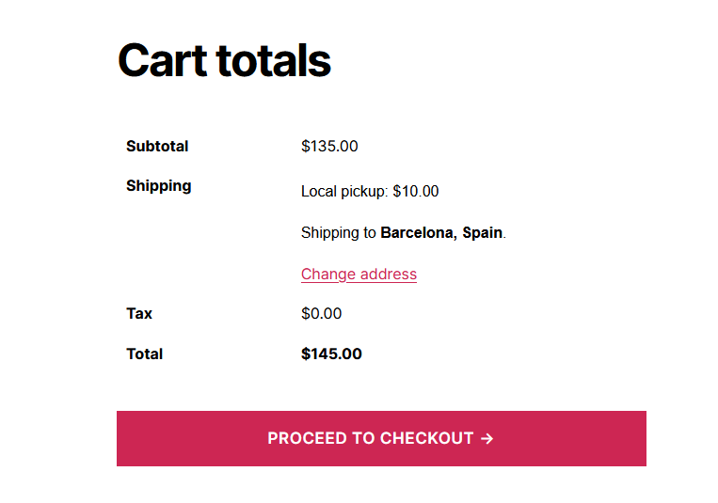
Task: Proceed to checkout
Action: [x=381, y=438]
